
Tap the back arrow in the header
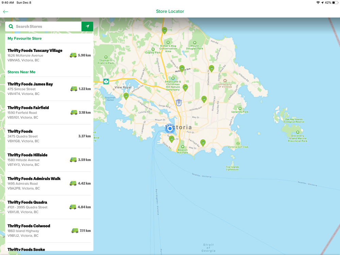6,12
